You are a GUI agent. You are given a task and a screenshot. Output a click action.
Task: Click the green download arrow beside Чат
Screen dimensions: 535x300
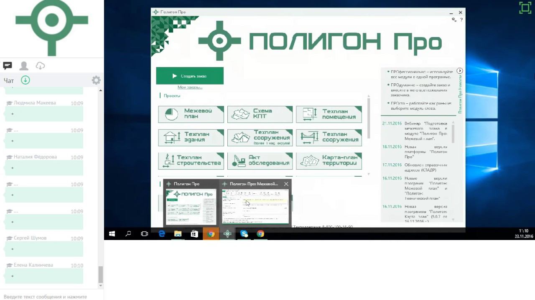coord(25,80)
